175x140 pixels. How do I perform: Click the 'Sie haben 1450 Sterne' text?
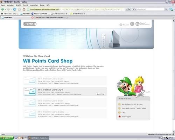tap(132, 104)
